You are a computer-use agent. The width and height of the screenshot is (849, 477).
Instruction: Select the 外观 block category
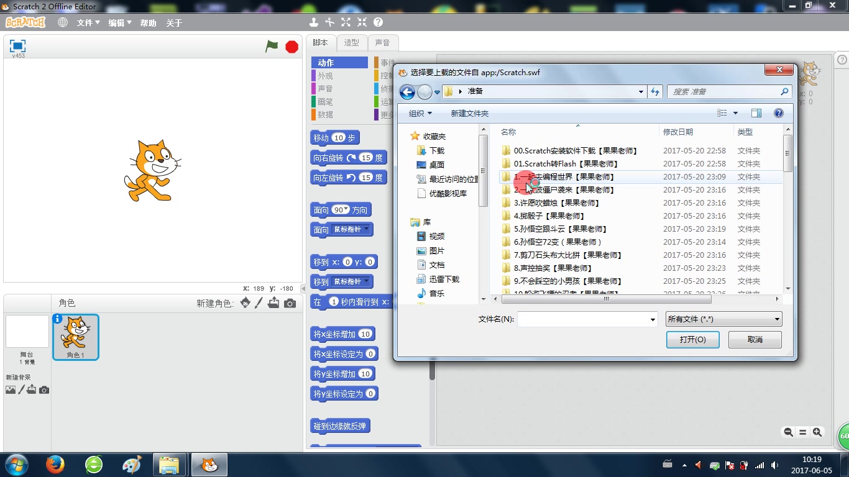[340, 76]
